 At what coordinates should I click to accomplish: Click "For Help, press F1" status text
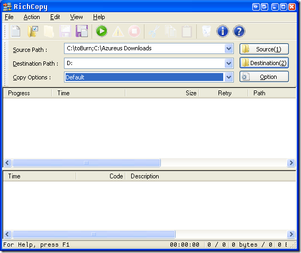pos(37,245)
